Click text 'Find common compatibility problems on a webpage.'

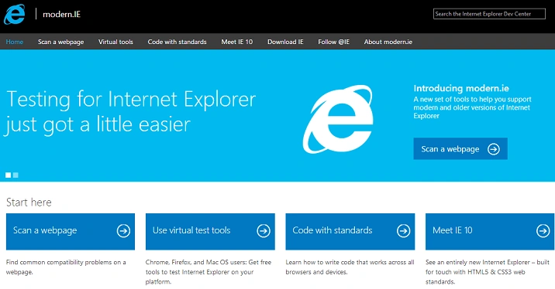pyautogui.click(x=66, y=267)
